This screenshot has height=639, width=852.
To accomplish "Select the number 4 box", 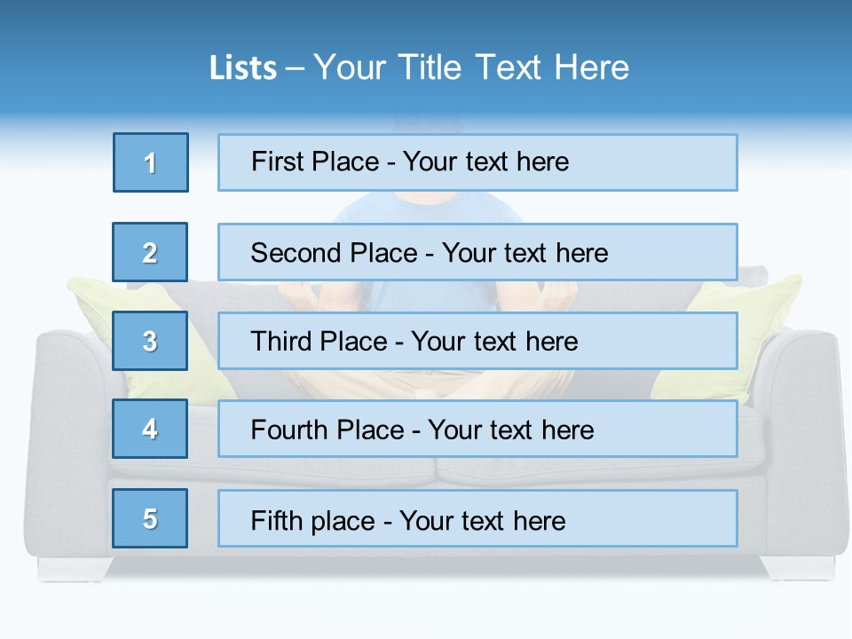I will click(x=151, y=429).
